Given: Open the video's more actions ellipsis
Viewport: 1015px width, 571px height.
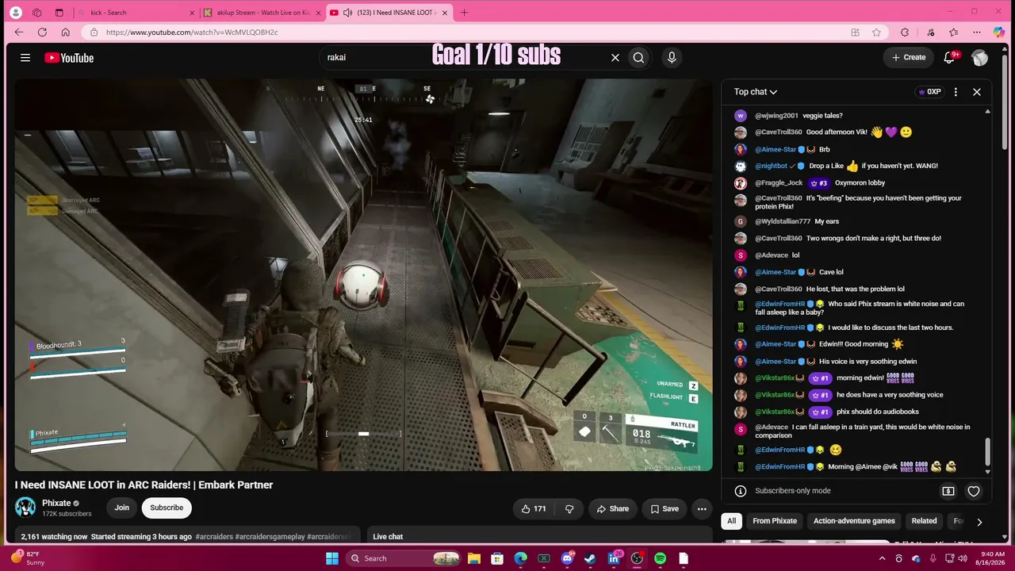Looking at the screenshot, I should (x=702, y=508).
